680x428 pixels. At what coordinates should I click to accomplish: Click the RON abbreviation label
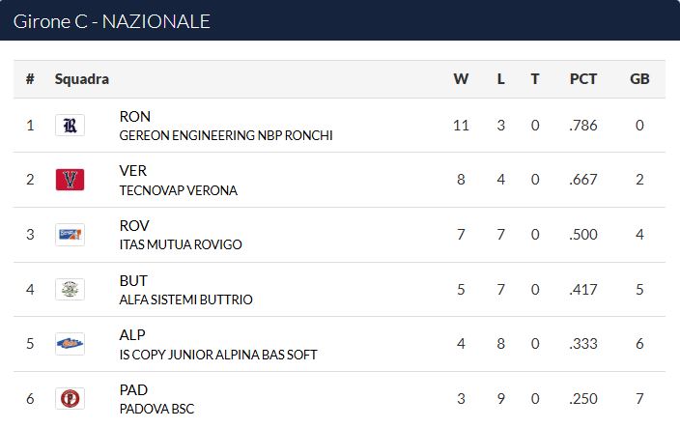135,117
